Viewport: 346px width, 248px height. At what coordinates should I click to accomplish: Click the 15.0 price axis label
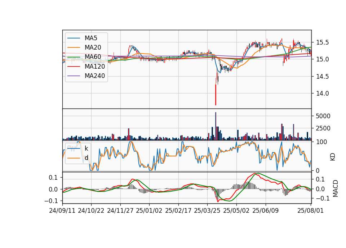(x=322, y=59)
